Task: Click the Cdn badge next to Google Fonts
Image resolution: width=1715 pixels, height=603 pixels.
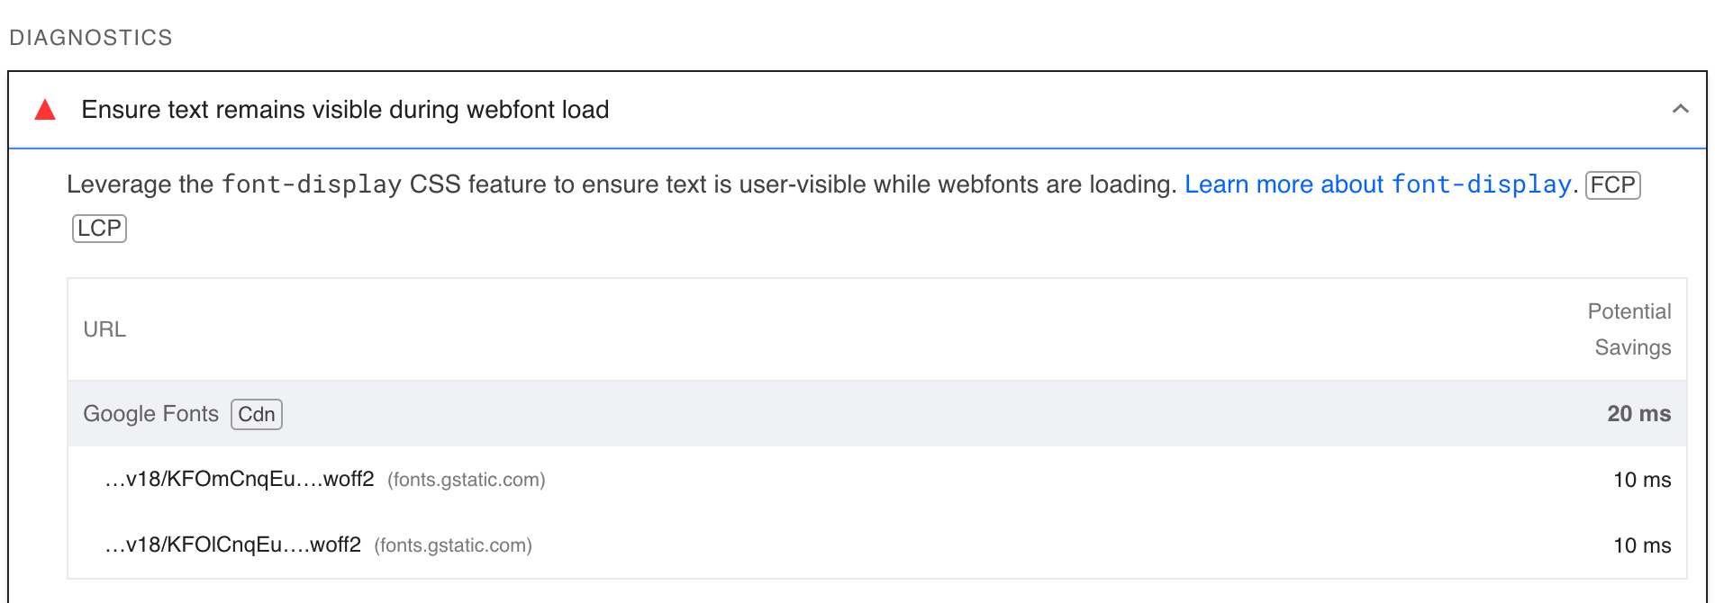Action: click(x=256, y=414)
